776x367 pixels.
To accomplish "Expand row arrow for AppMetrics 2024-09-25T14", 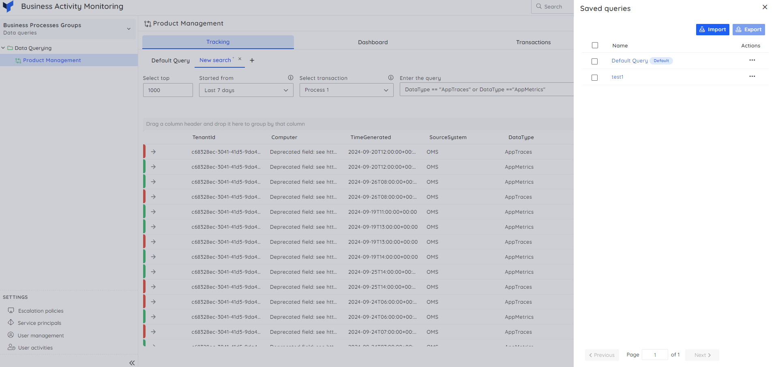I will [153, 272].
